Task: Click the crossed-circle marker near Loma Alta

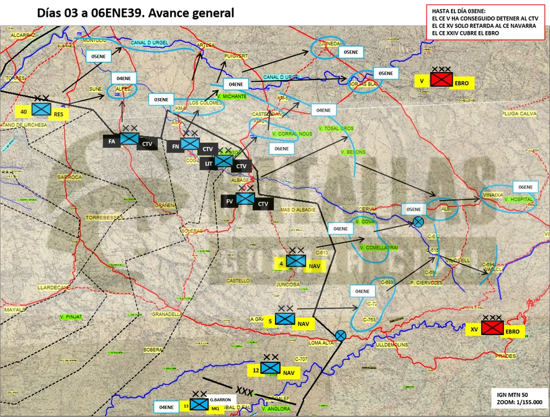Action: (341, 336)
